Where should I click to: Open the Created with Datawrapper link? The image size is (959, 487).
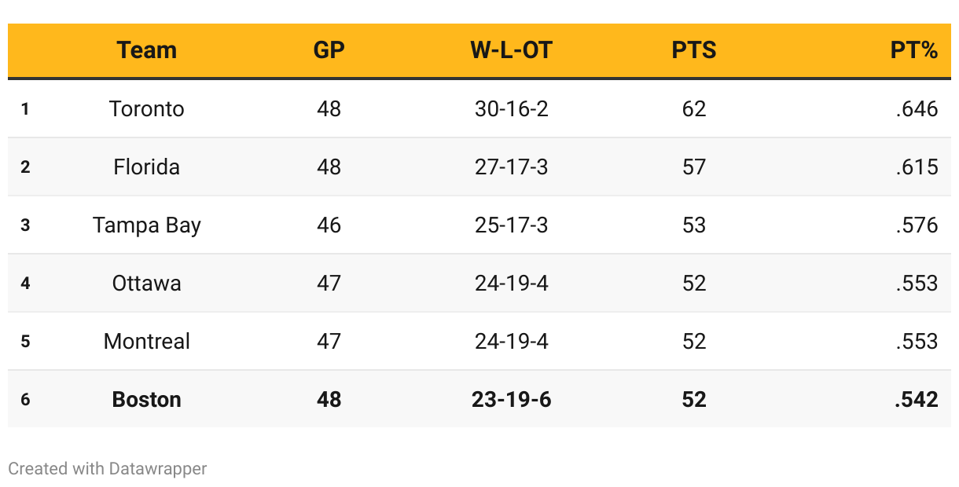coord(108,469)
